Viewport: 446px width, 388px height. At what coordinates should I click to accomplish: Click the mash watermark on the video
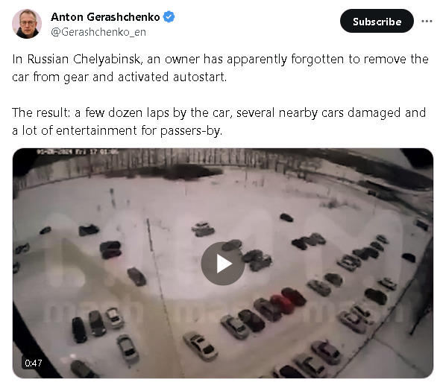click(223, 310)
